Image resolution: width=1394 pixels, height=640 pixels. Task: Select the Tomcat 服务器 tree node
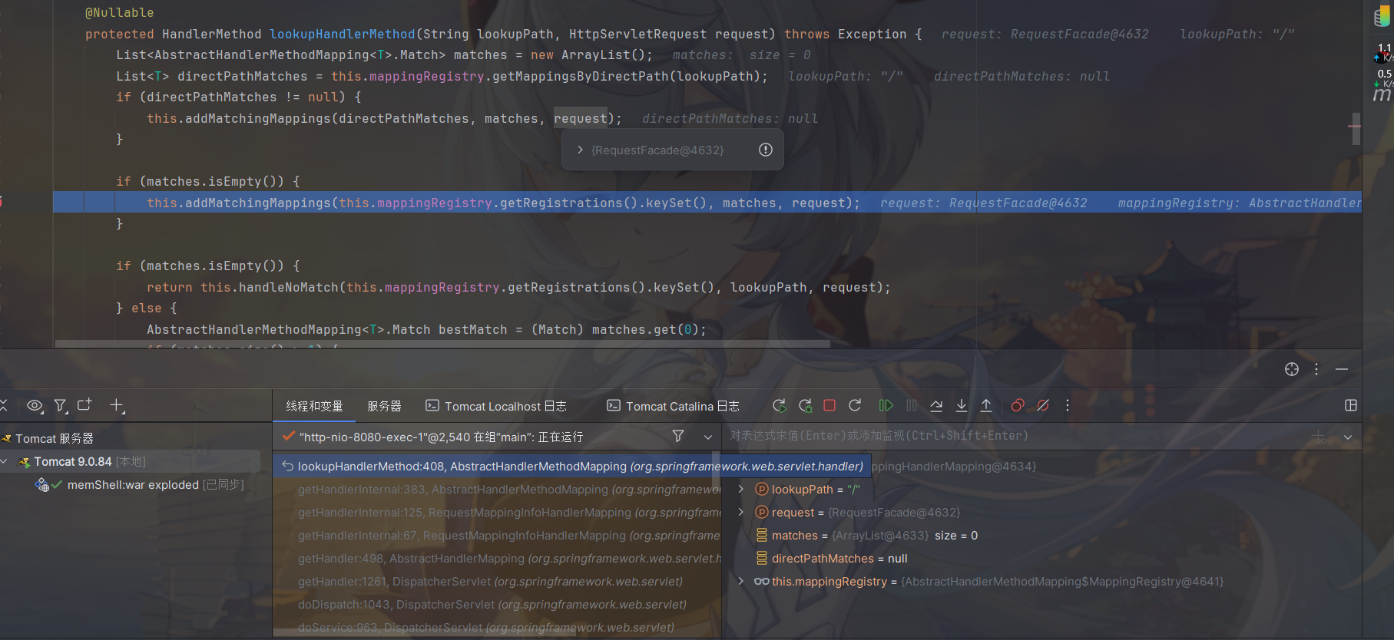pyautogui.click(x=55, y=438)
